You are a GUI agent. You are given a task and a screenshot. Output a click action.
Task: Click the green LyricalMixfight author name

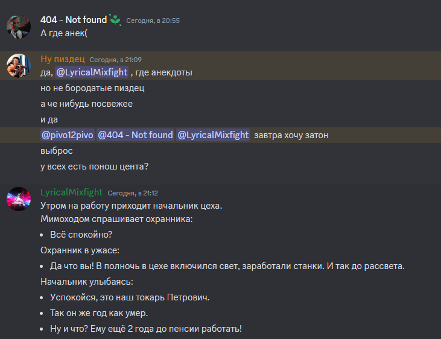(x=72, y=193)
